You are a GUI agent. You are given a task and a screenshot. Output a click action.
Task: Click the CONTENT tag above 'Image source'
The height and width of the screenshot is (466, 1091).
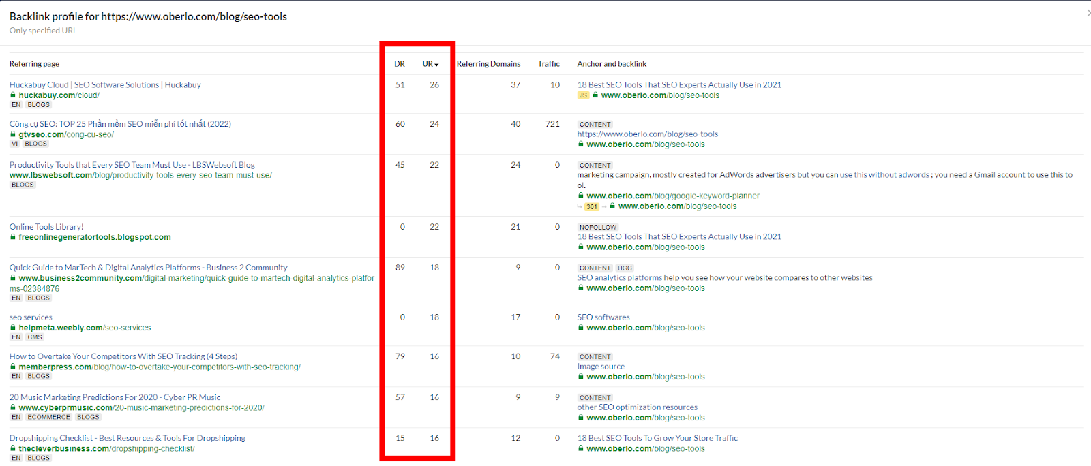point(595,357)
